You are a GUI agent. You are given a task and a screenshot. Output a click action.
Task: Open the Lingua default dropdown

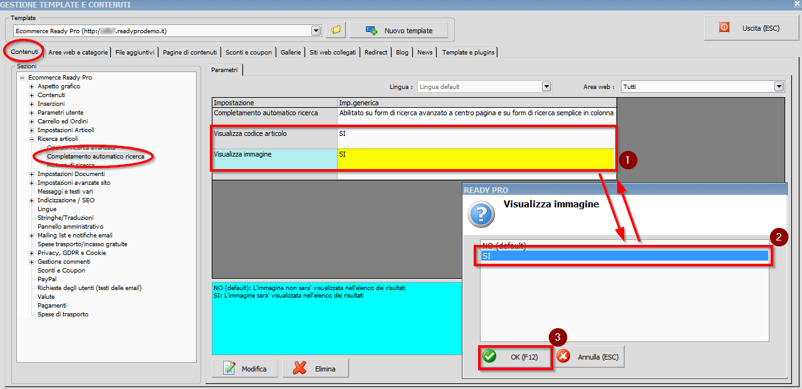pyautogui.click(x=546, y=86)
